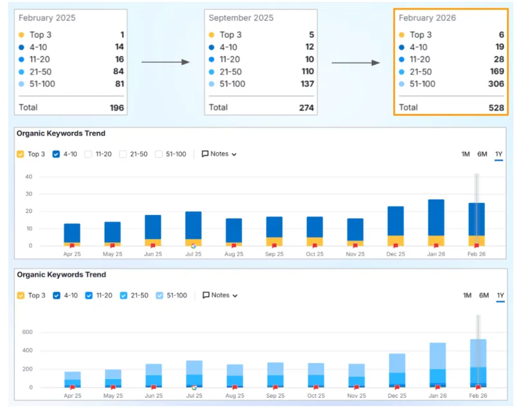521x408 pixels.
Task: Click the Sep 25 note flag in lower chart
Action: point(275,387)
